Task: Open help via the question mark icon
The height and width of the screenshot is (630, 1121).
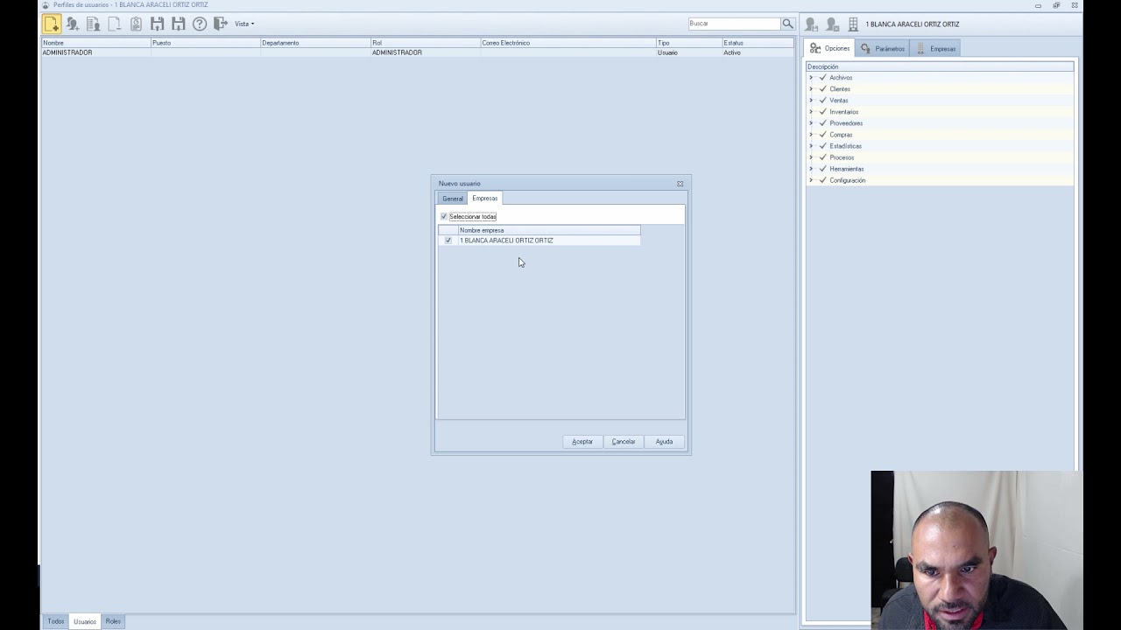Action: click(200, 24)
